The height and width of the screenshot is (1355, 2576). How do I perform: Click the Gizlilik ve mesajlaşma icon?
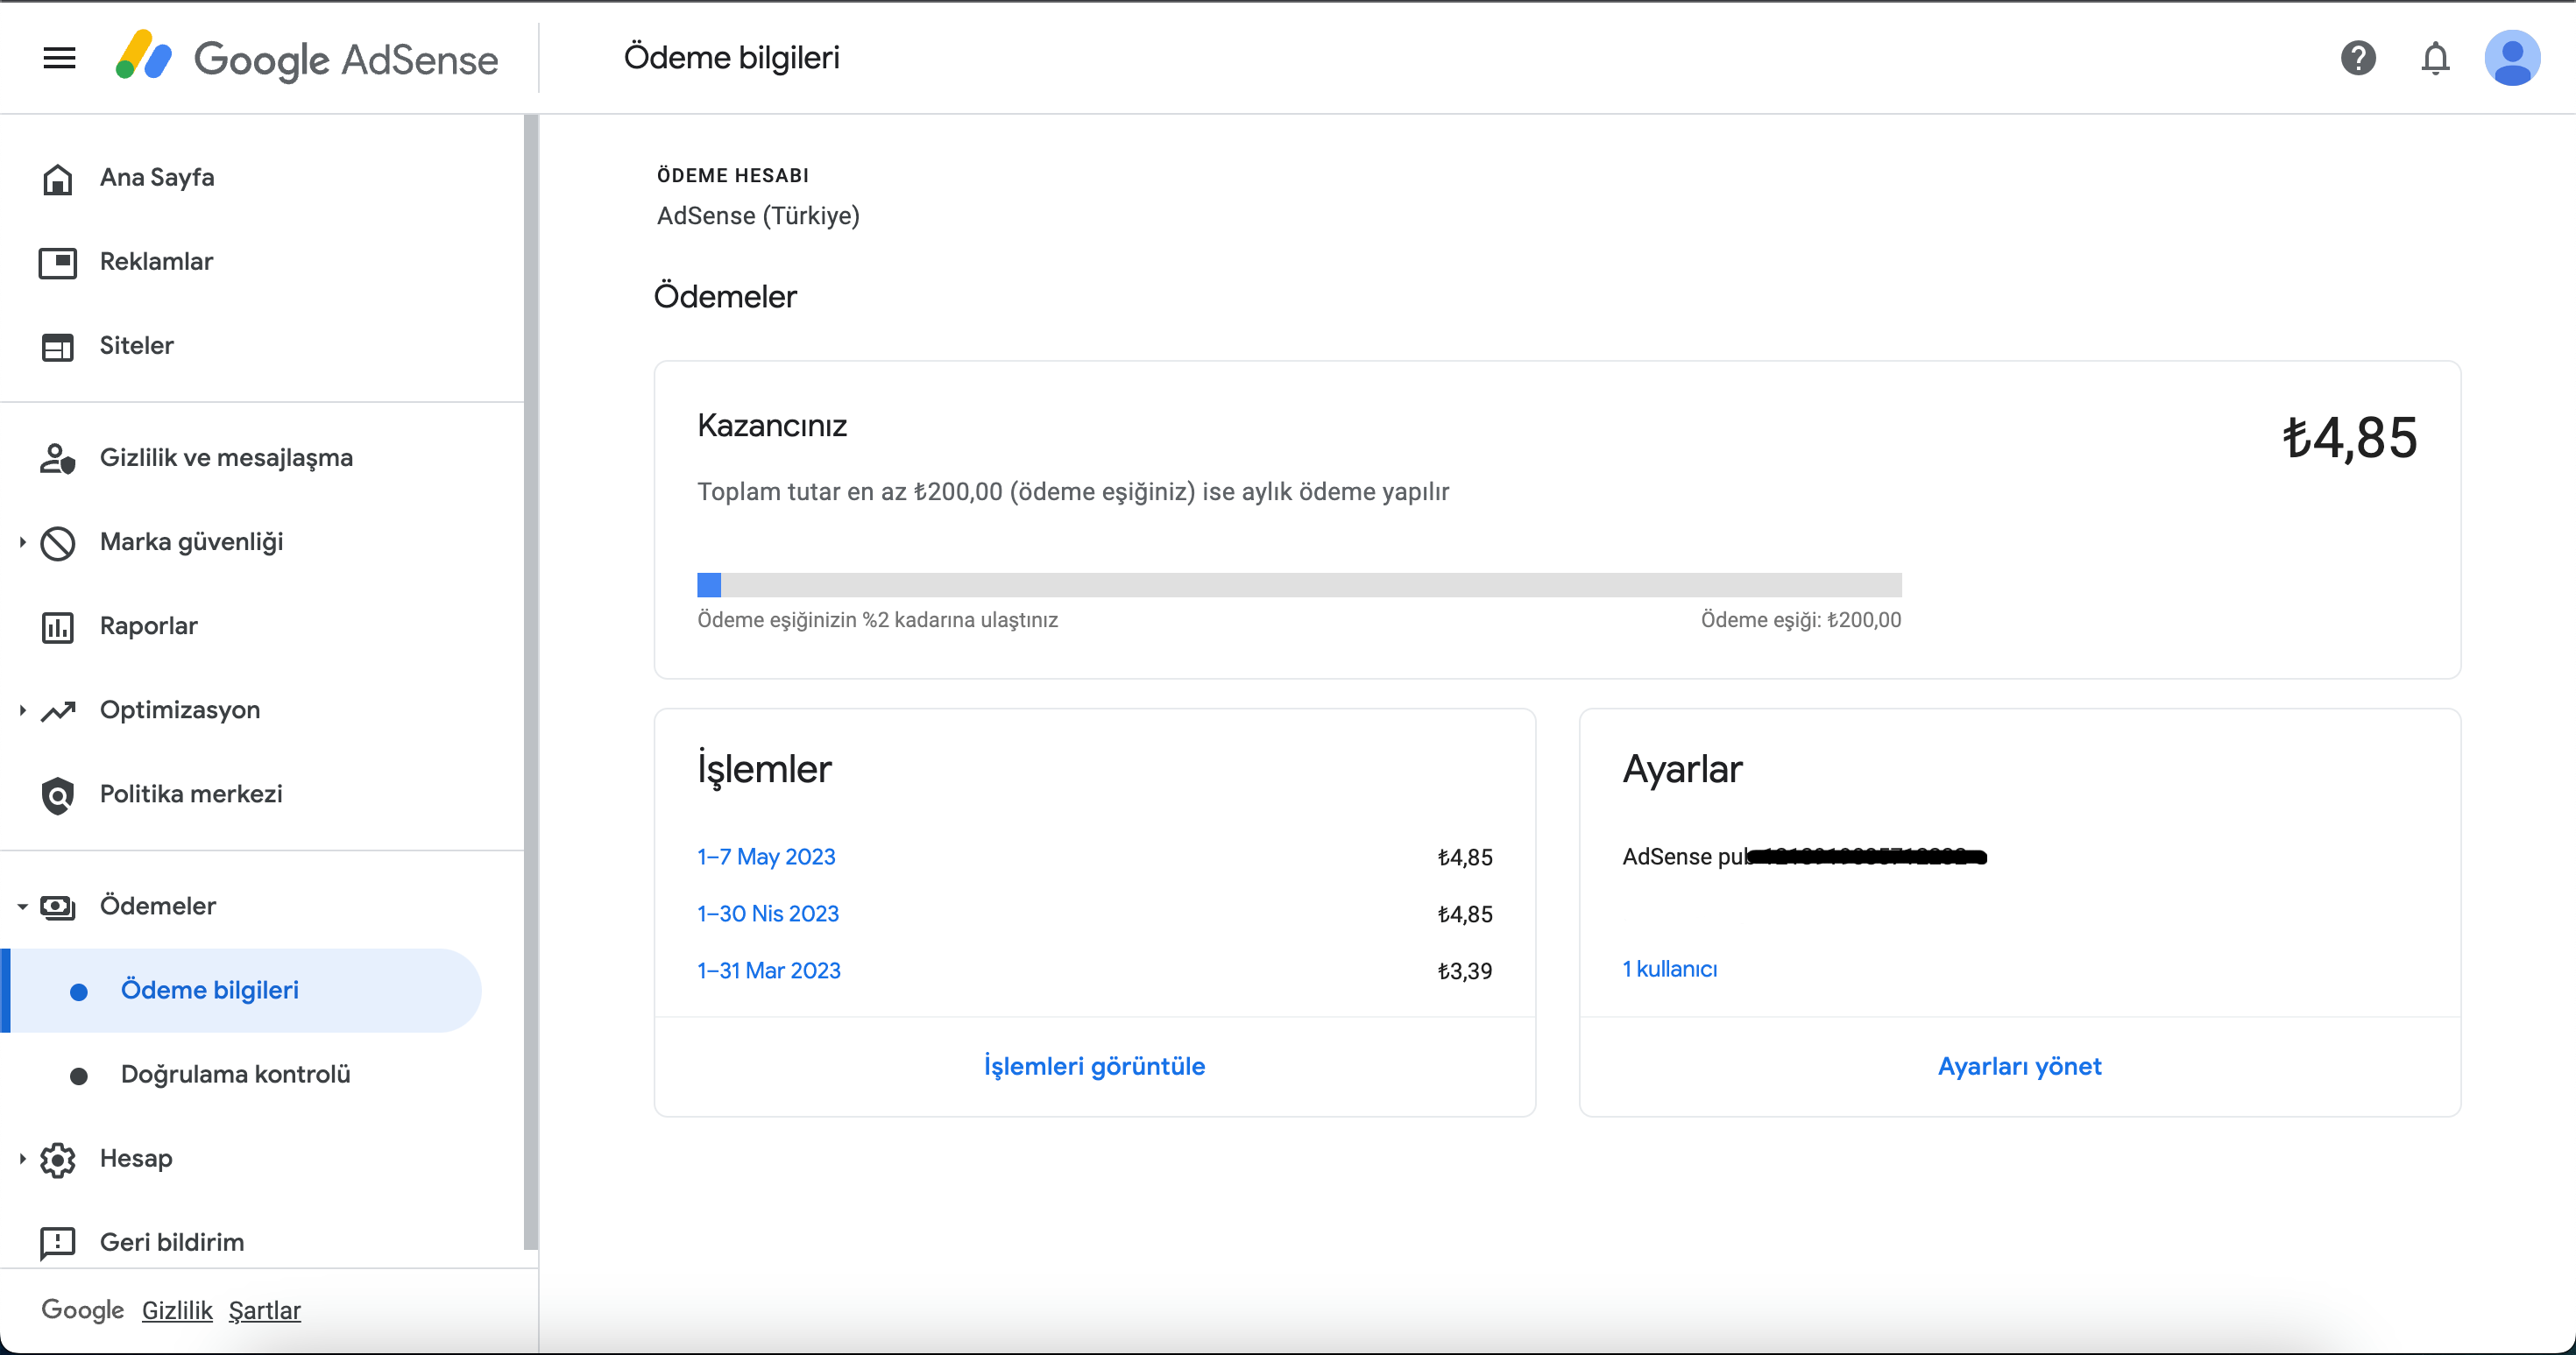click(x=58, y=458)
